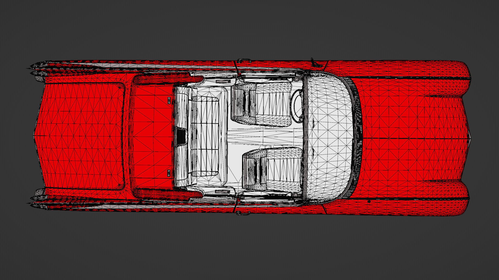
Task: Click the driver-side door armrest rectangle
Action: pos(223,81)
